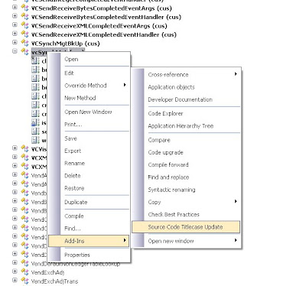The height and width of the screenshot is (286, 306).
Task: Run Check Best Practices from Add-Ins
Action: (x=186, y=214)
